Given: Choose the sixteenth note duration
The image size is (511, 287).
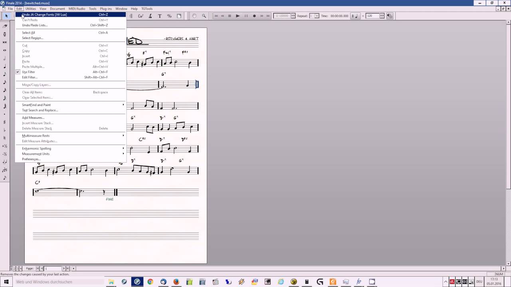Looking at the screenshot, I should coord(4,82).
